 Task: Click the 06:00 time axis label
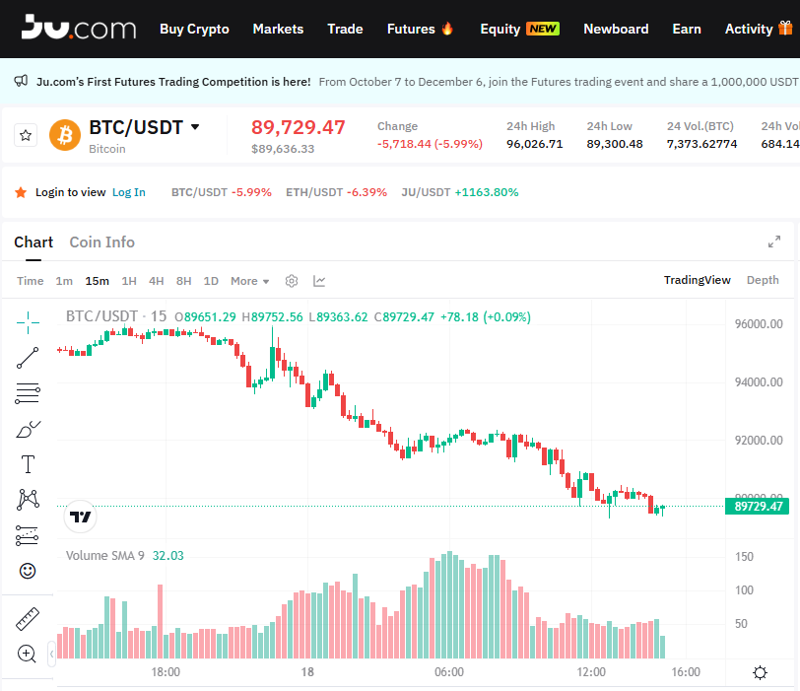(449, 672)
